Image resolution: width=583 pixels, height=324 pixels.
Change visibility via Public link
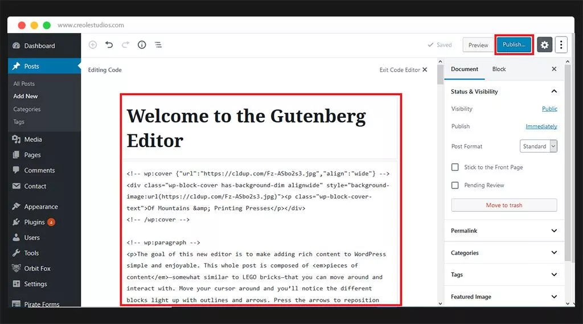(549, 109)
